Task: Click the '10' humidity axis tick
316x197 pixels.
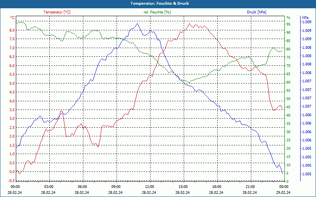Action: [288, 165]
